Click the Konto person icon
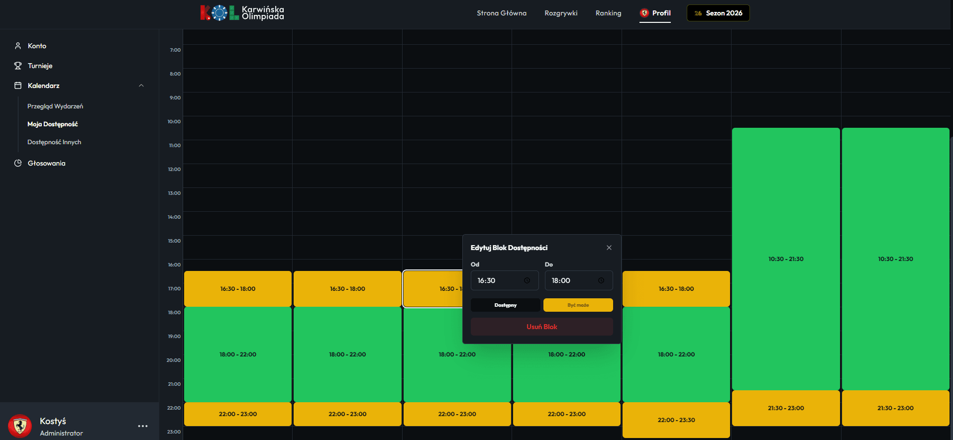Image resolution: width=953 pixels, height=440 pixels. pos(18,46)
